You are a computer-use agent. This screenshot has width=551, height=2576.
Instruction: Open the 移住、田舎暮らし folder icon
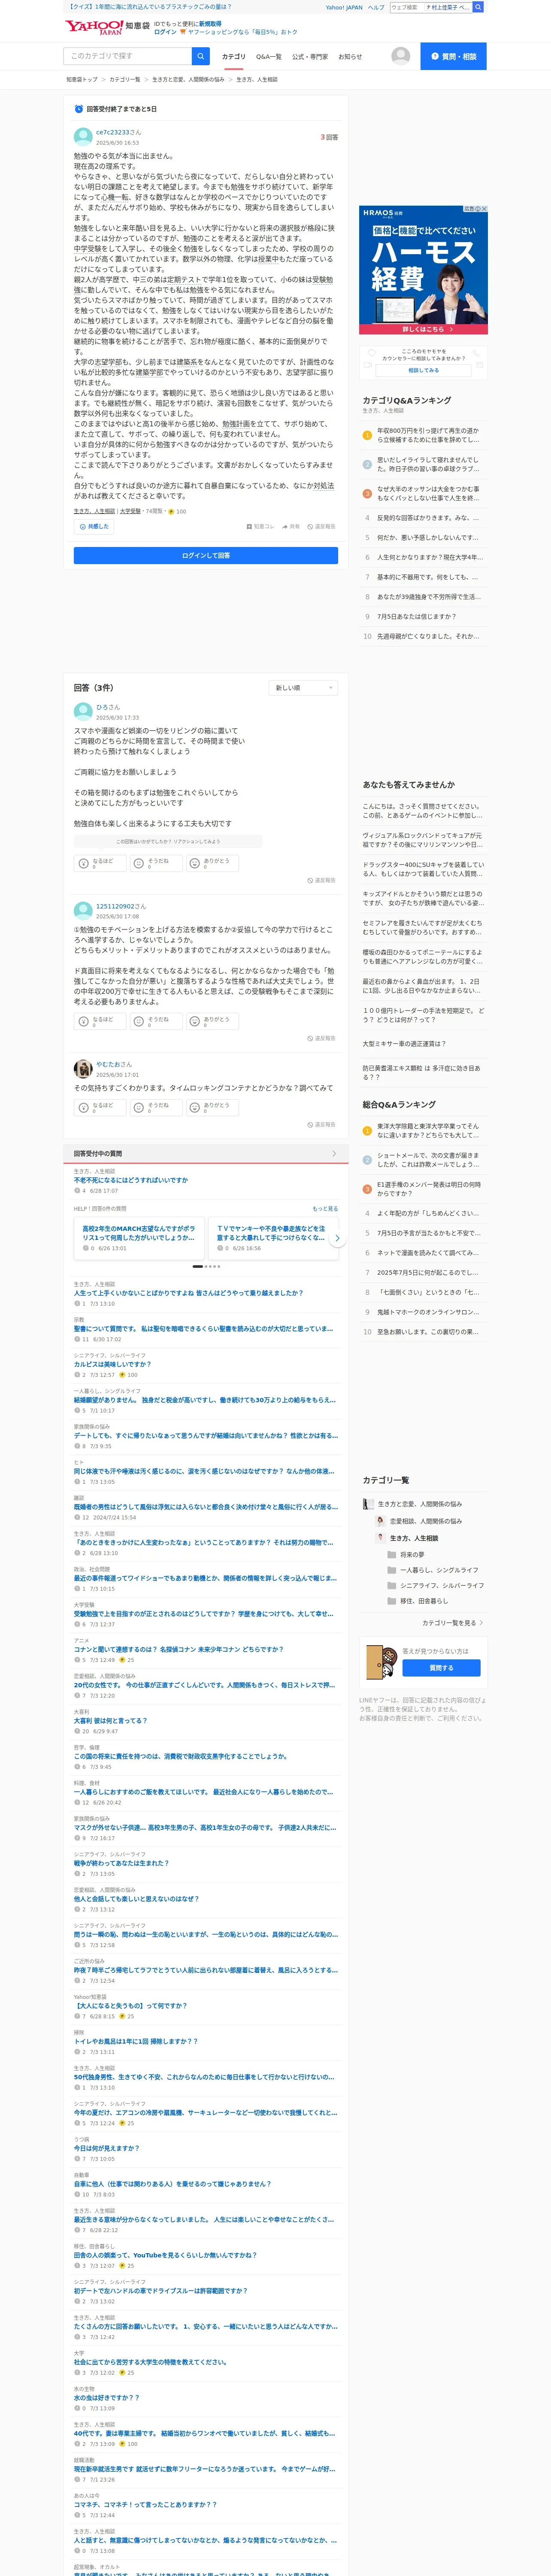(392, 1601)
